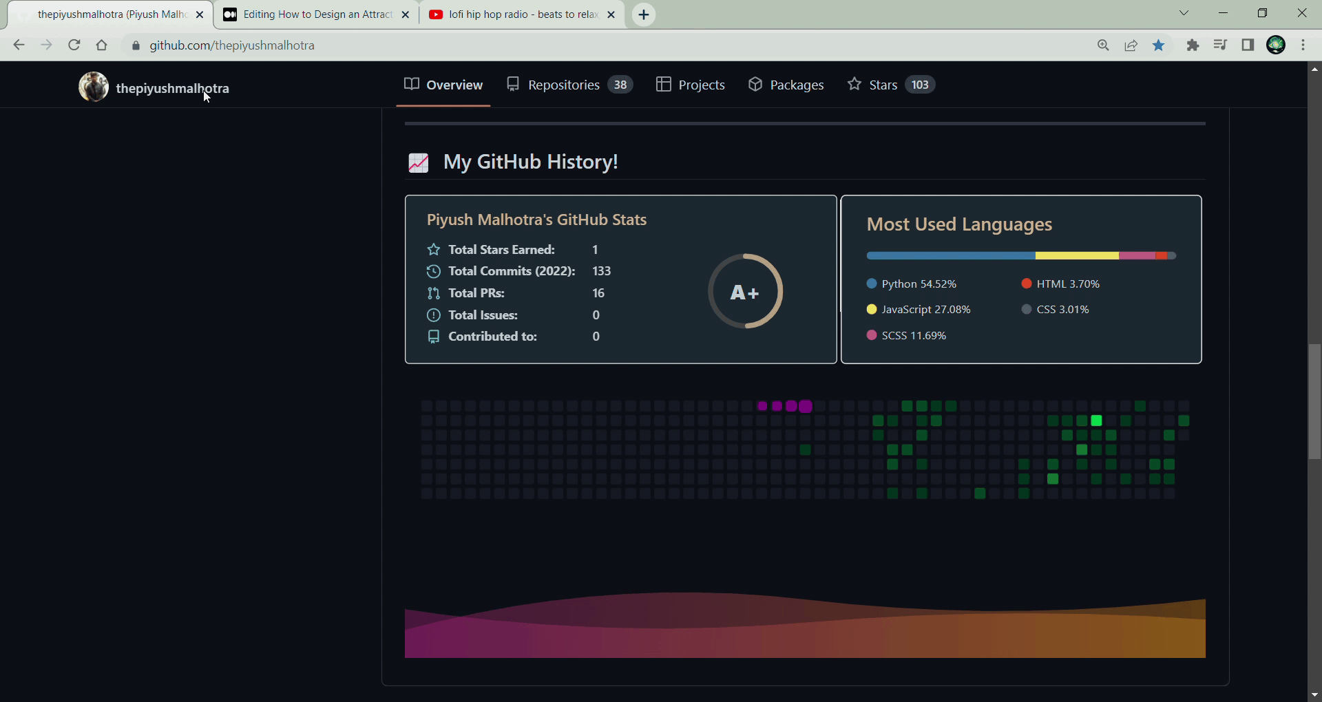1322x702 pixels.
Task: Click the pink SCSS segment of language bar
Action: click(x=1137, y=255)
